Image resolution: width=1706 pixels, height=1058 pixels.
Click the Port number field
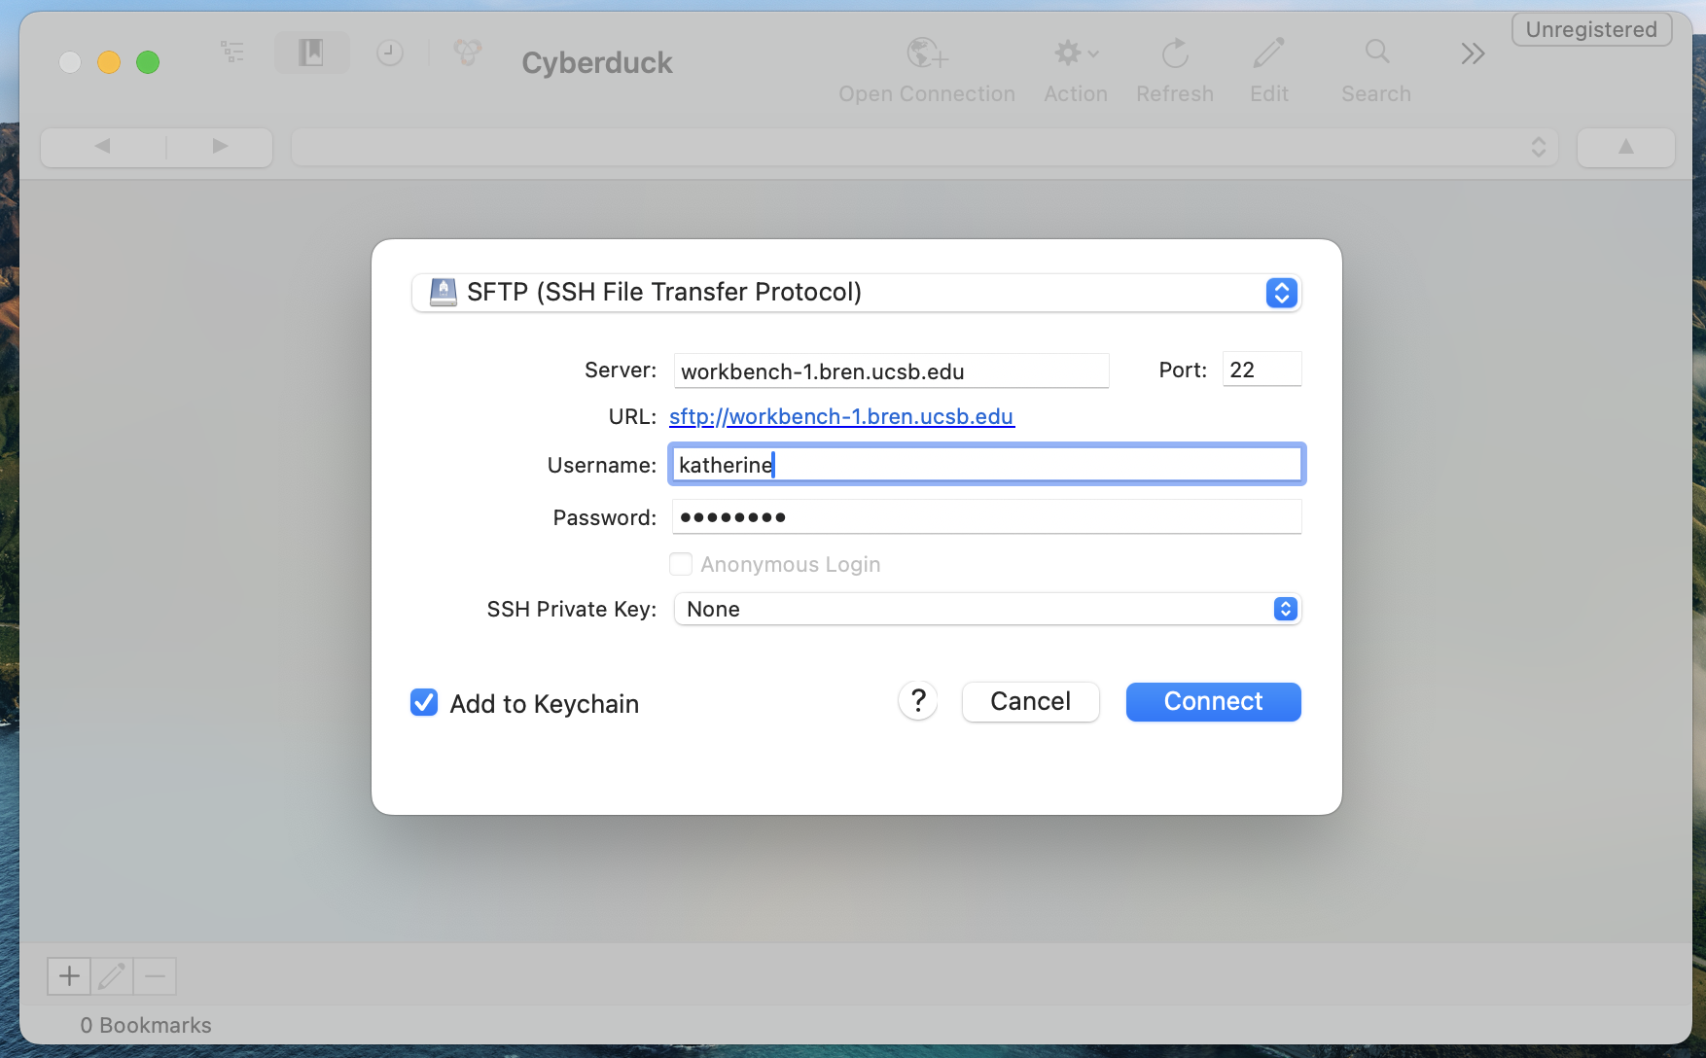1262,370
